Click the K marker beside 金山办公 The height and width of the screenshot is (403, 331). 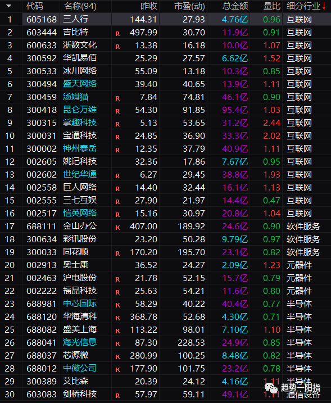(117, 228)
